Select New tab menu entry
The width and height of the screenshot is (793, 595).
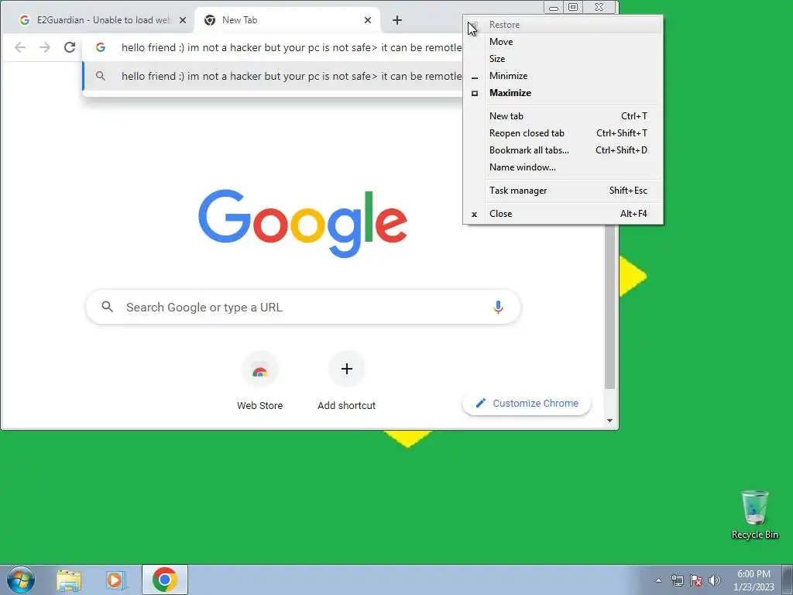(x=562, y=116)
